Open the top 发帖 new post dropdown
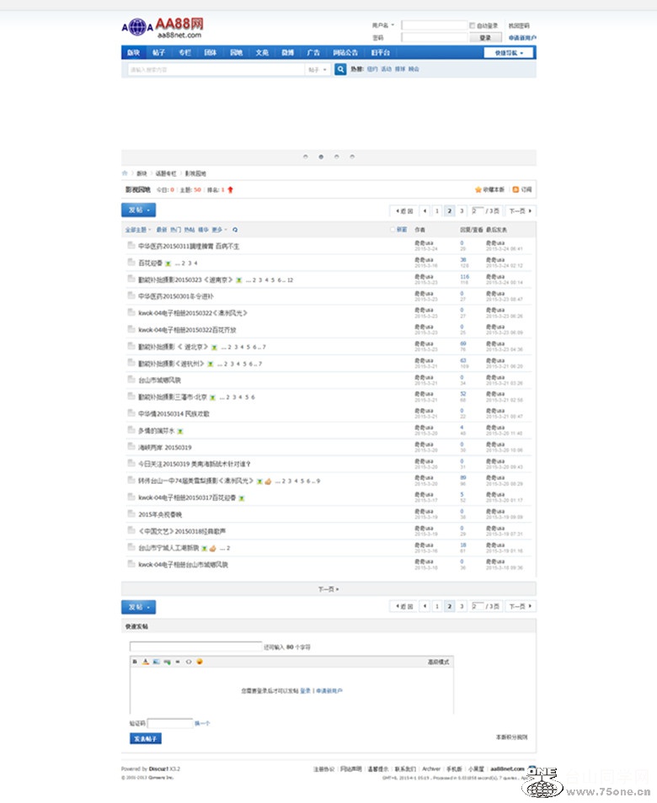This screenshot has height=803, width=657. (x=138, y=210)
